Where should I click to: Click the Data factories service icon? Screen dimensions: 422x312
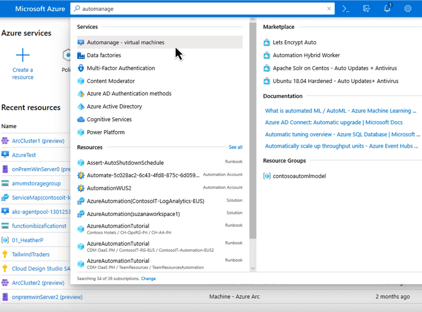point(80,55)
